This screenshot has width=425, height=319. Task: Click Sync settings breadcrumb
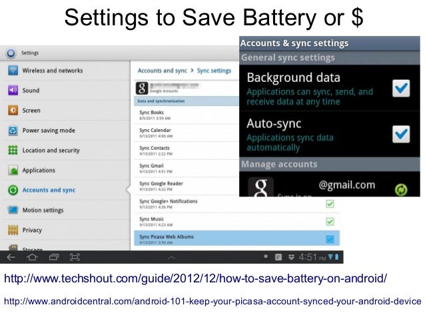click(214, 71)
